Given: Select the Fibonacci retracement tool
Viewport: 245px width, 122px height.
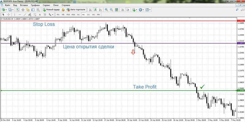Looking at the screenshot, I should point(35,15).
